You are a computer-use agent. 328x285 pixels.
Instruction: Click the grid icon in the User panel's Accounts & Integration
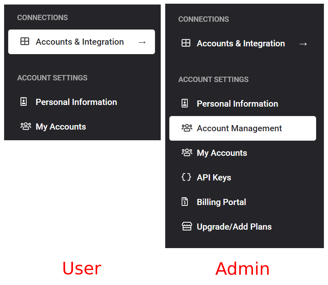(25, 41)
